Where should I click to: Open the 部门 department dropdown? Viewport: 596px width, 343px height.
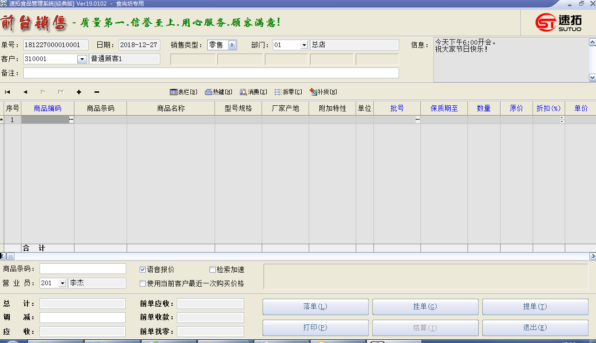click(x=304, y=45)
